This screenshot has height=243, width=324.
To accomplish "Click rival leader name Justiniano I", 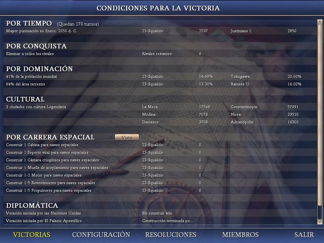I will point(242,31).
